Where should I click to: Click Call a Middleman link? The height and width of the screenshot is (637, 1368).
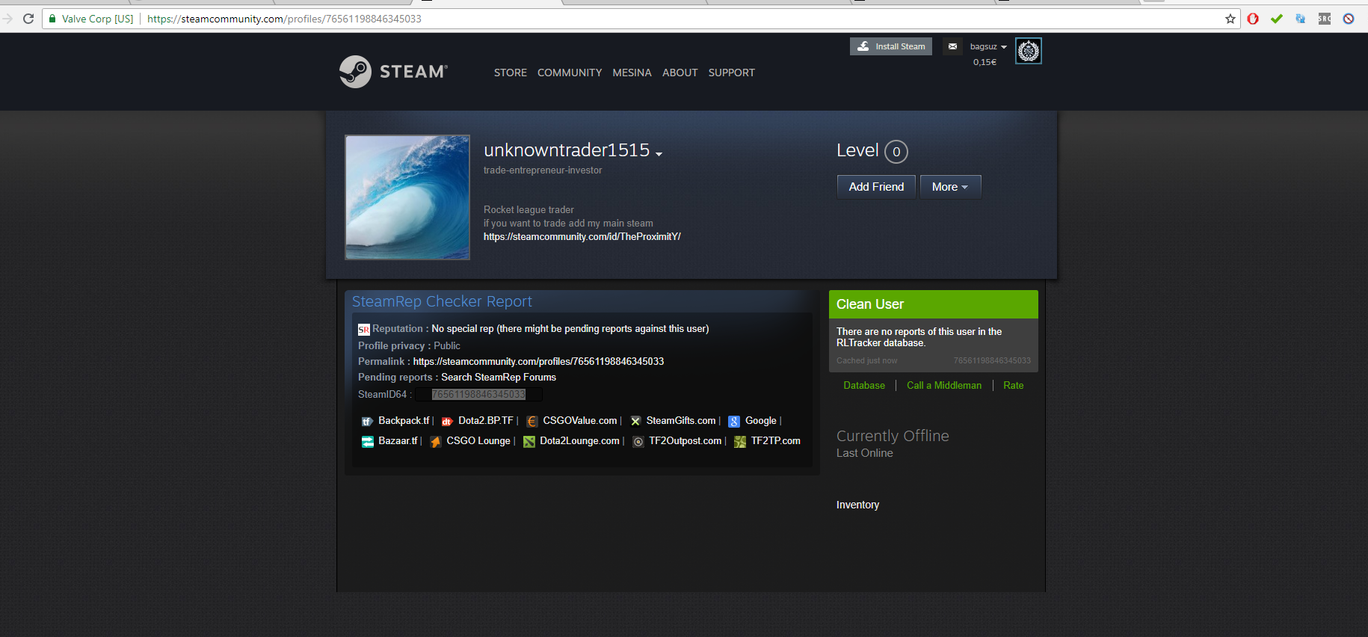(x=944, y=385)
